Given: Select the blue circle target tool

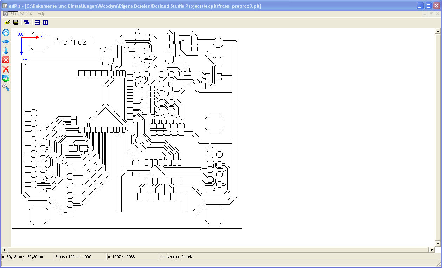Looking at the screenshot, I should pos(6,33).
